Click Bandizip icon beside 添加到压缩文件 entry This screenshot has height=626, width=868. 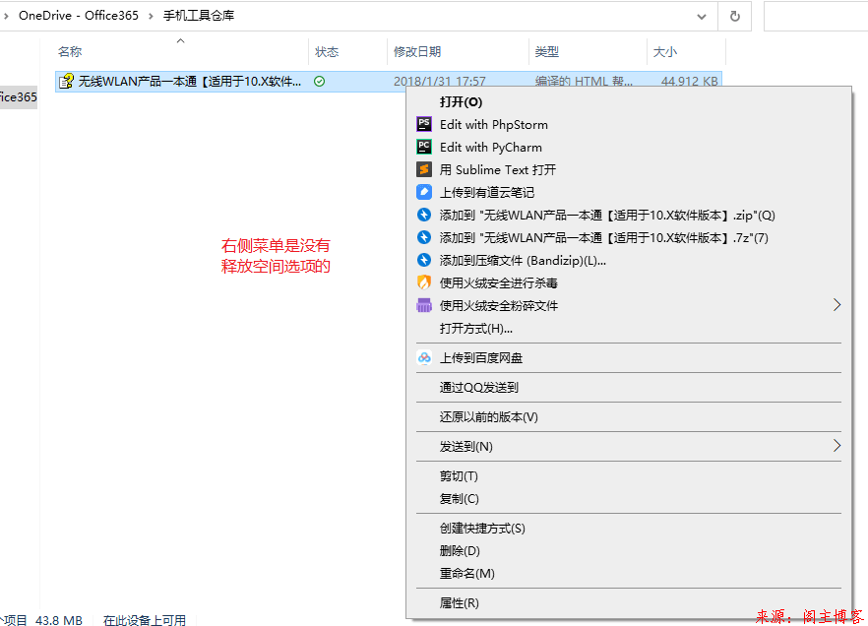click(424, 260)
